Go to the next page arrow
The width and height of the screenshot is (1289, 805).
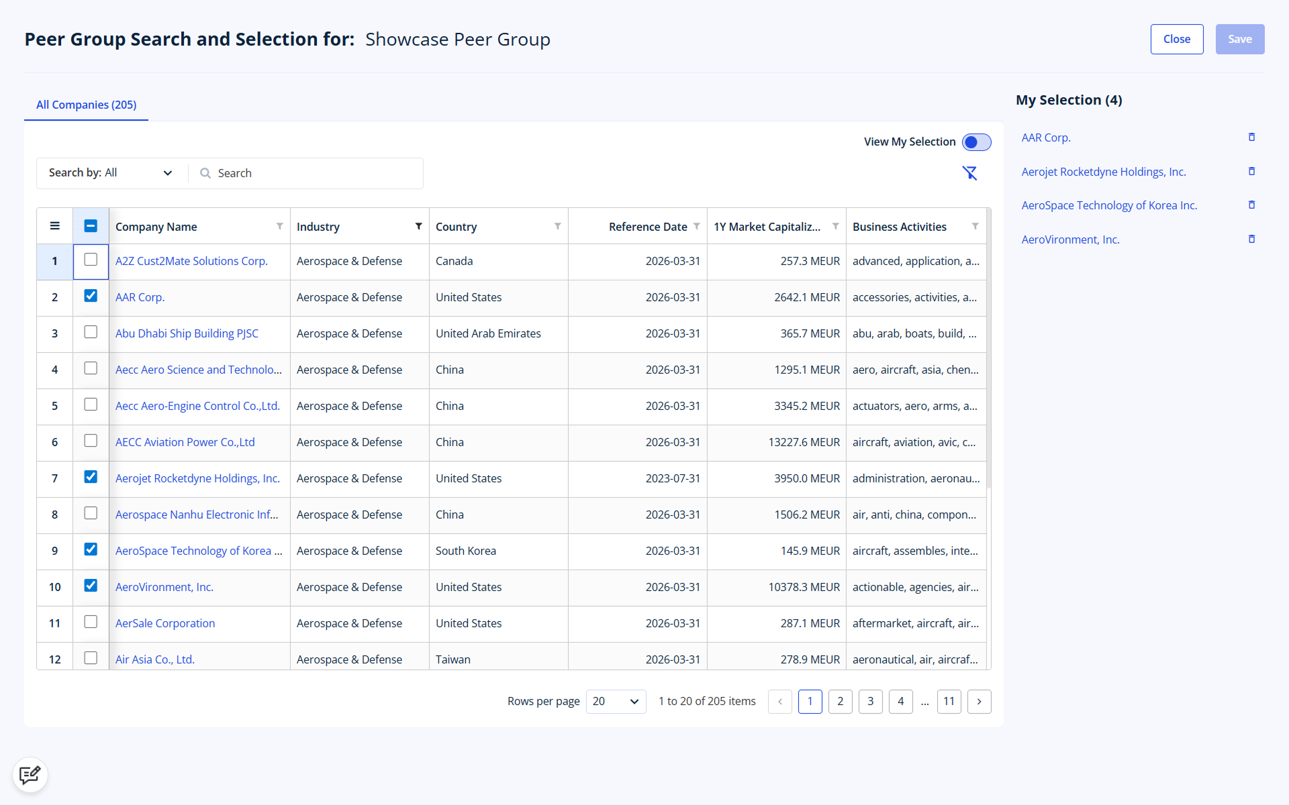980,702
